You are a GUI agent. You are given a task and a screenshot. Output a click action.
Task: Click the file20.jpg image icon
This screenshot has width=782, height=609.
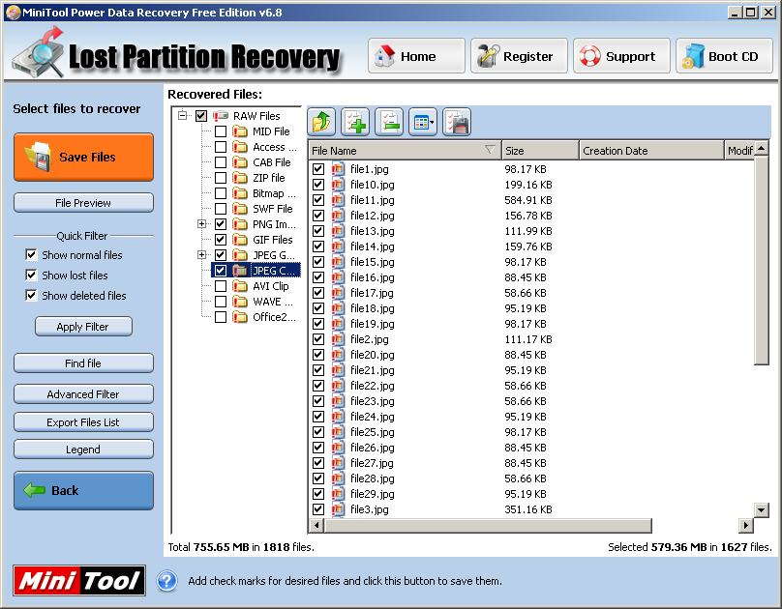coord(338,355)
